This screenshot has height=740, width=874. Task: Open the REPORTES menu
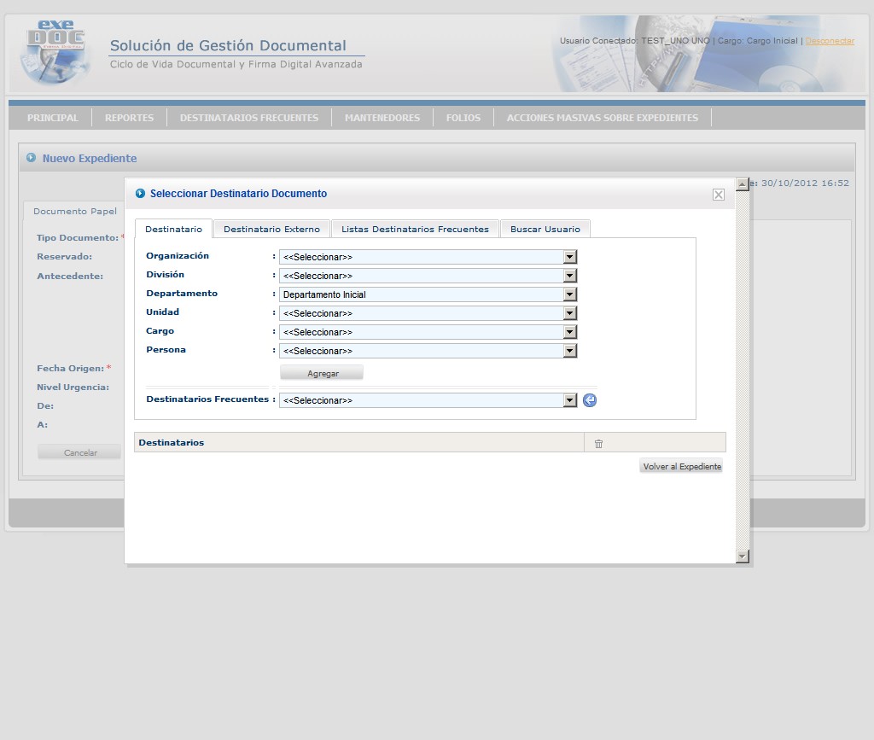(x=130, y=118)
